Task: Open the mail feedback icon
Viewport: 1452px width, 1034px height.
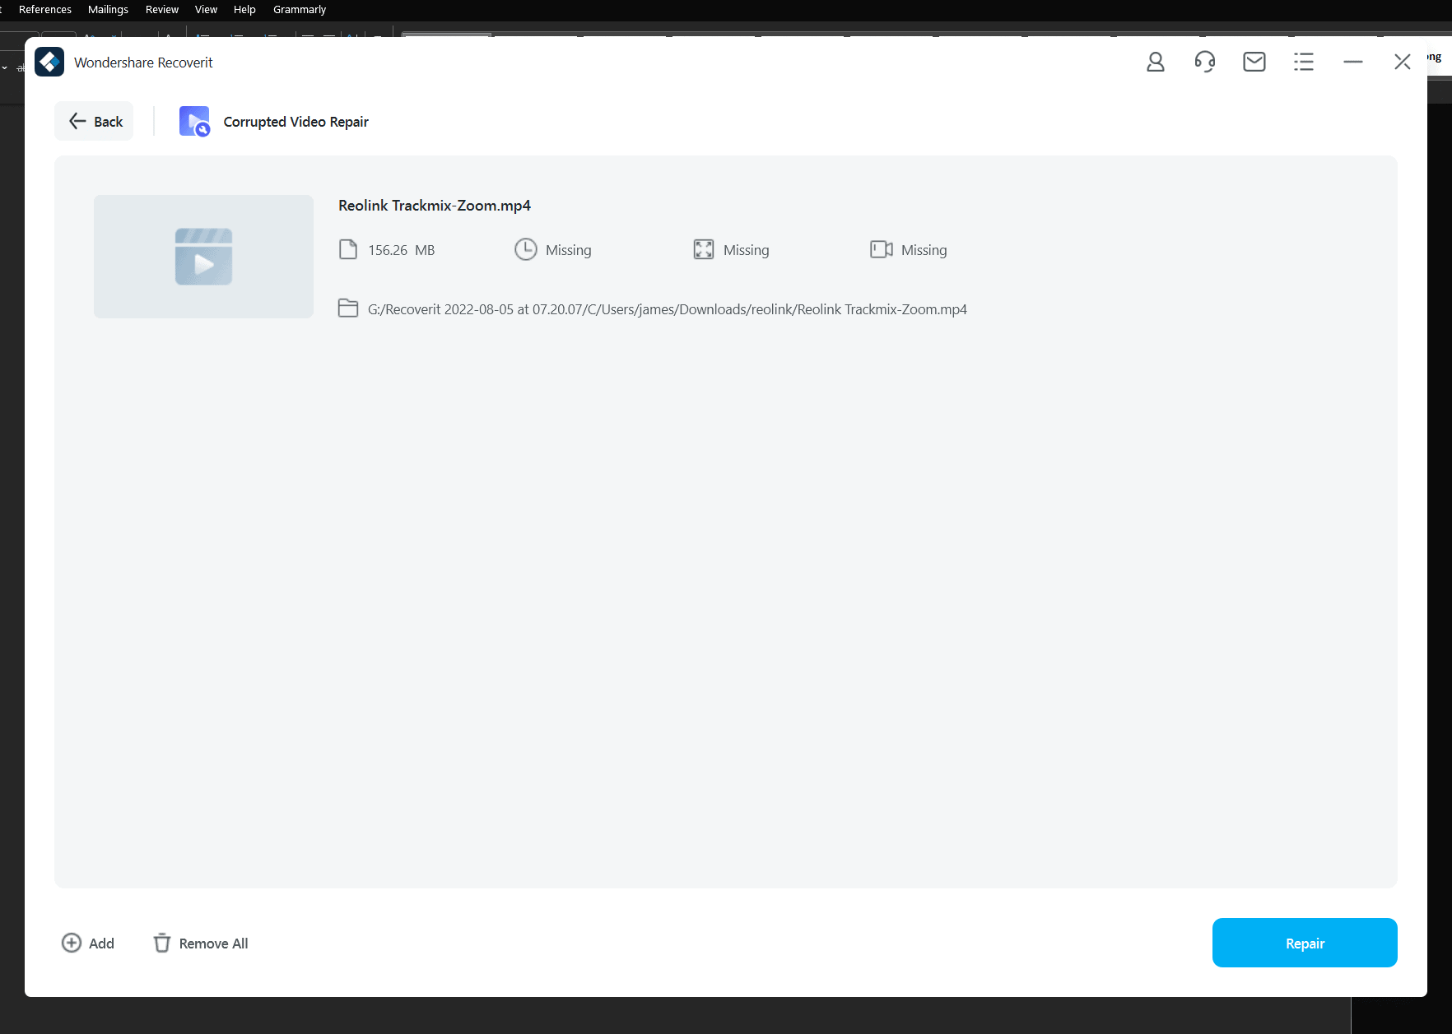Action: pyautogui.click(x=1254, y=63)
